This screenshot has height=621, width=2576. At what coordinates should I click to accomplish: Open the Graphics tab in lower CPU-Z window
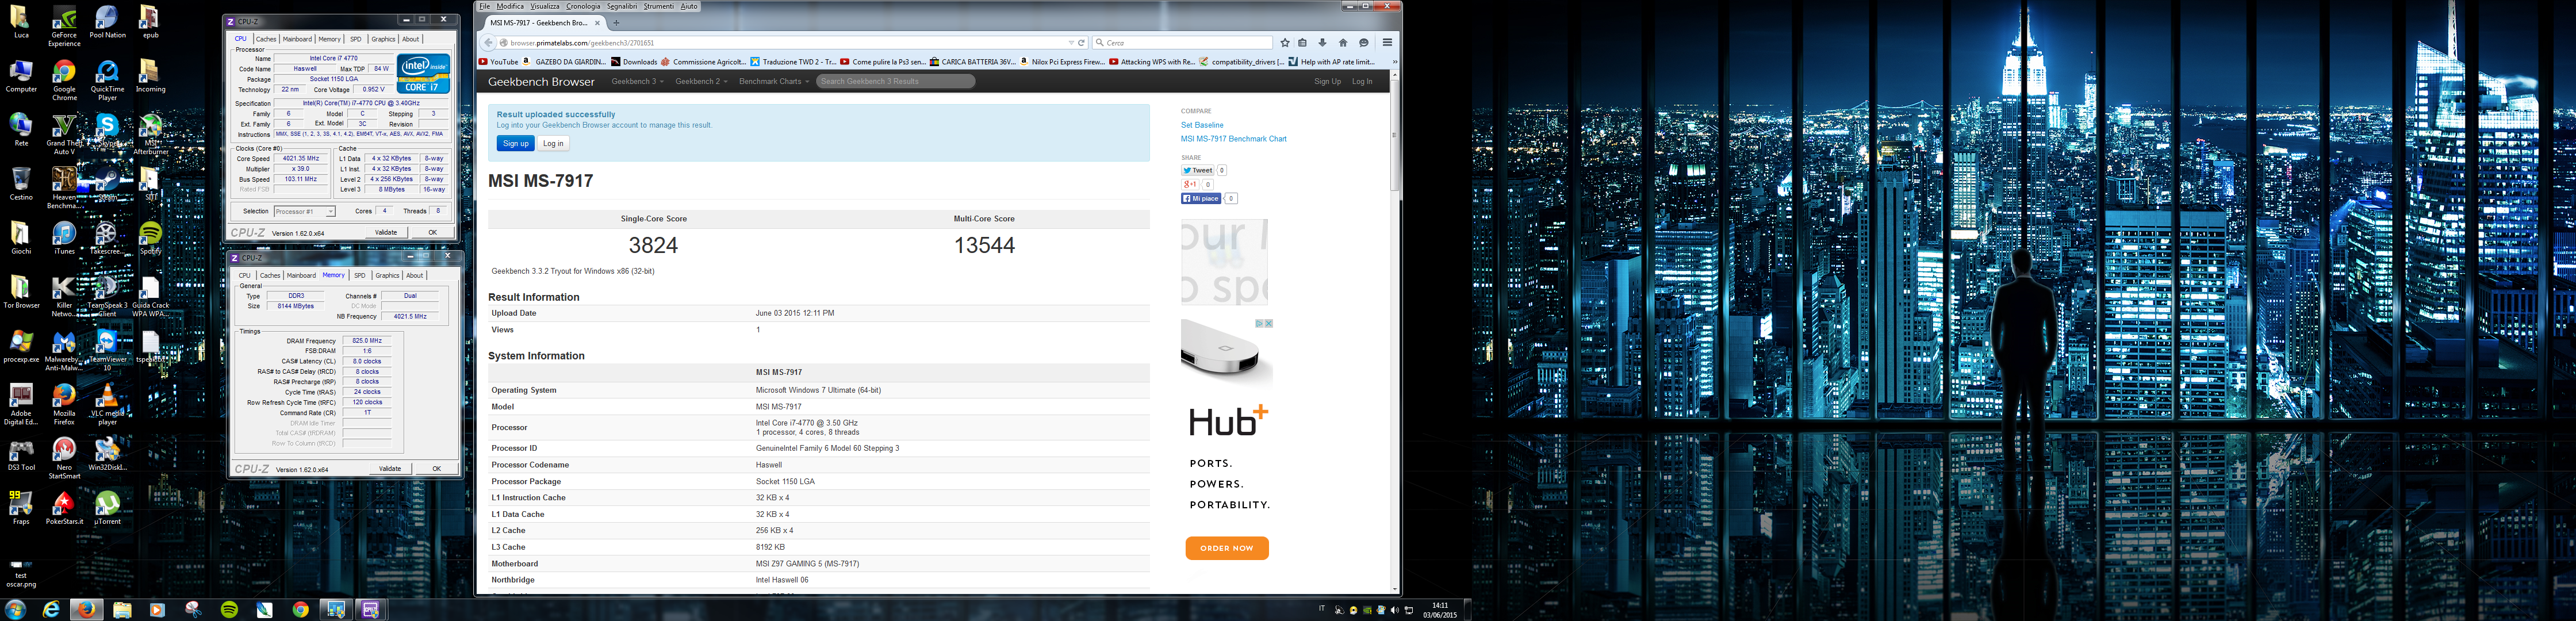[387, 275]
